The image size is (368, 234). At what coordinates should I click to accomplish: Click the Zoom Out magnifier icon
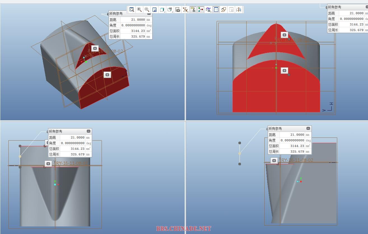coord(147,10)
